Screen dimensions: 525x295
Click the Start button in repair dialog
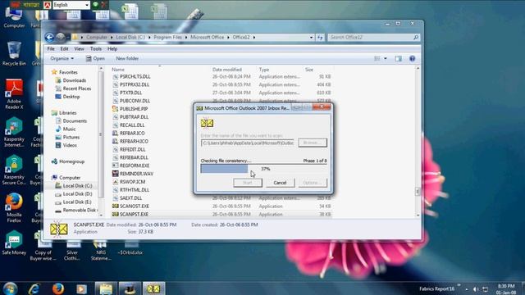point(248,183)
